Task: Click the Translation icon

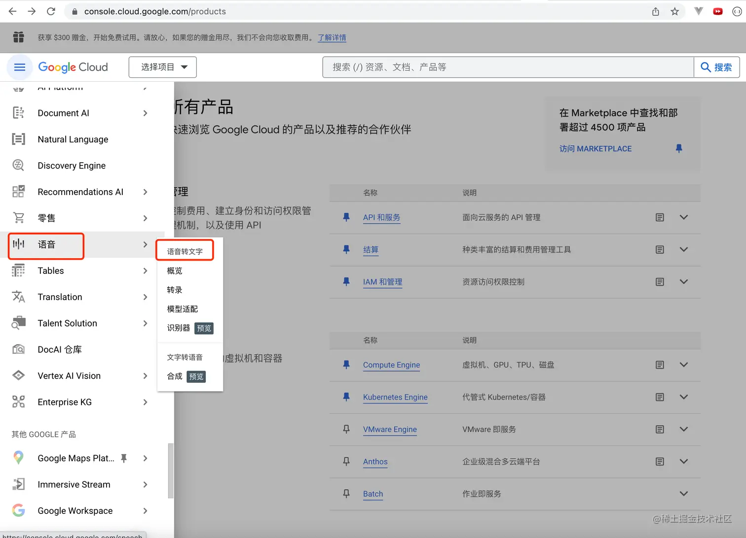Action: click(x=18, y=297)
